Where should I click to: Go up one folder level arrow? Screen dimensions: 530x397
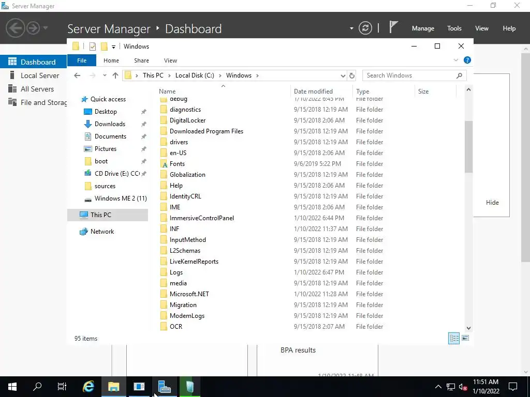[115, 75]
